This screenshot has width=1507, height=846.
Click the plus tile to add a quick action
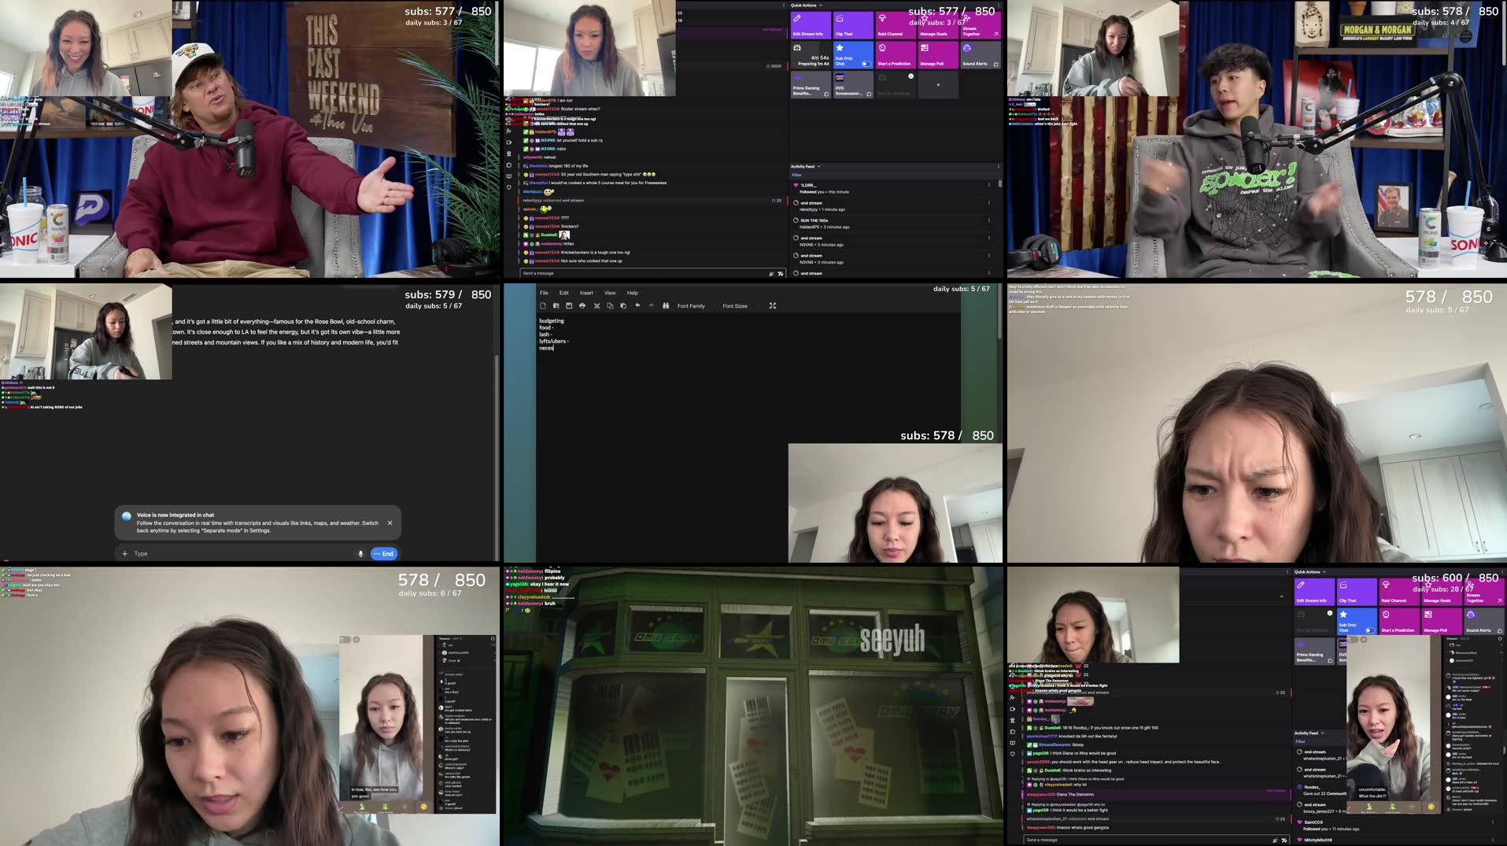coord(937,83)
